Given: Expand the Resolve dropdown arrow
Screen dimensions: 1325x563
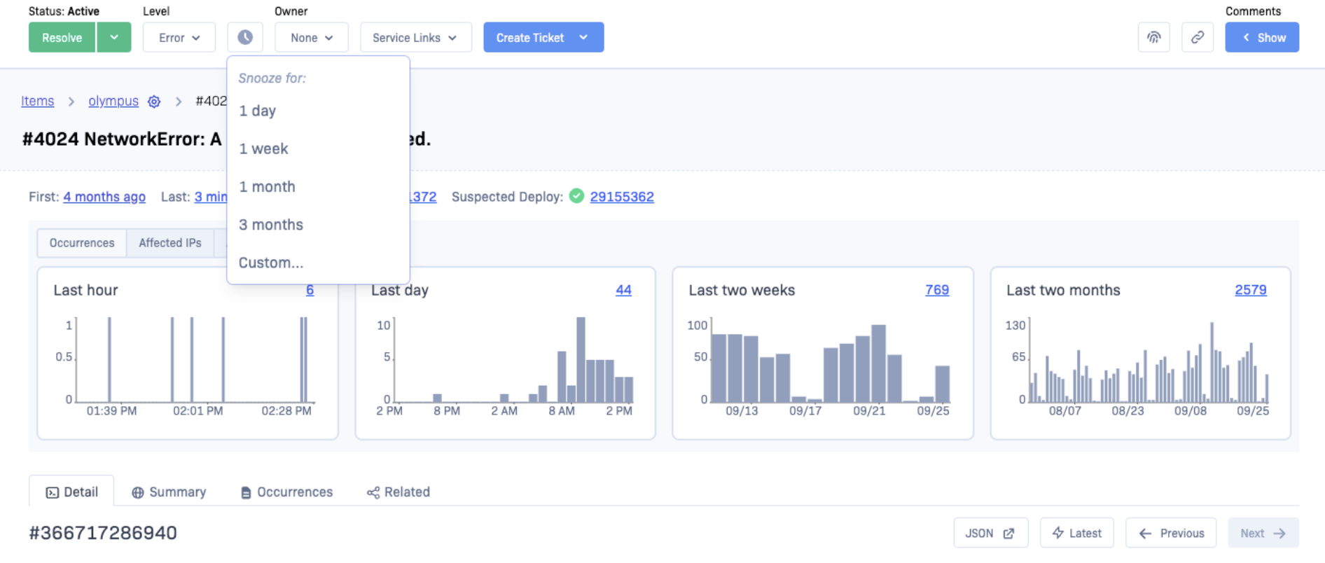Looking at the screenshot, I should [x=114, y=38].
